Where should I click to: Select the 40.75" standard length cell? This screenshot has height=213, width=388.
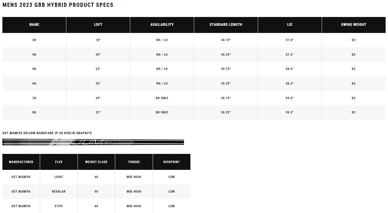[x=226, y=40]
